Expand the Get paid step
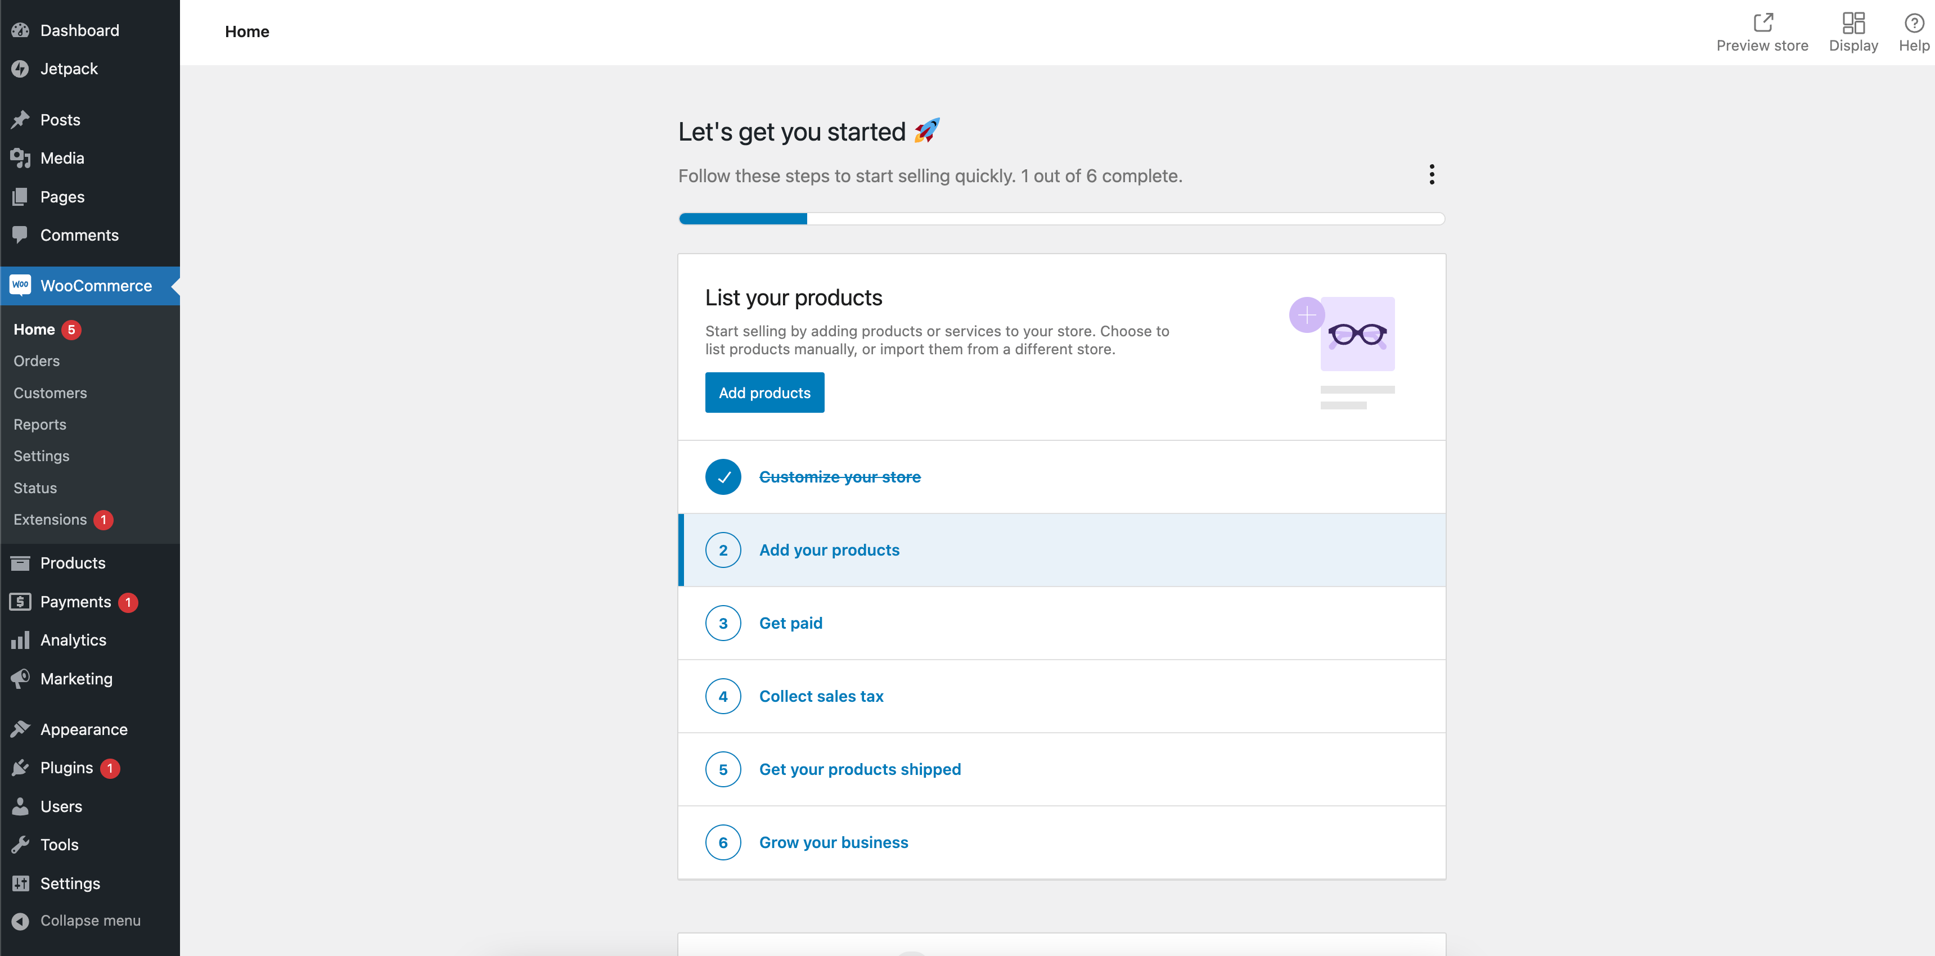The image size is (1935, 956). (790, 623)
